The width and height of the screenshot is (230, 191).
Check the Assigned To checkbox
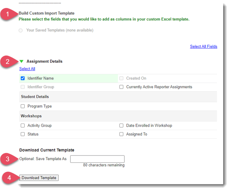(122, 134)
